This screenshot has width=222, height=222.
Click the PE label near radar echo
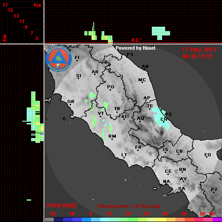(x=169, y=114)
